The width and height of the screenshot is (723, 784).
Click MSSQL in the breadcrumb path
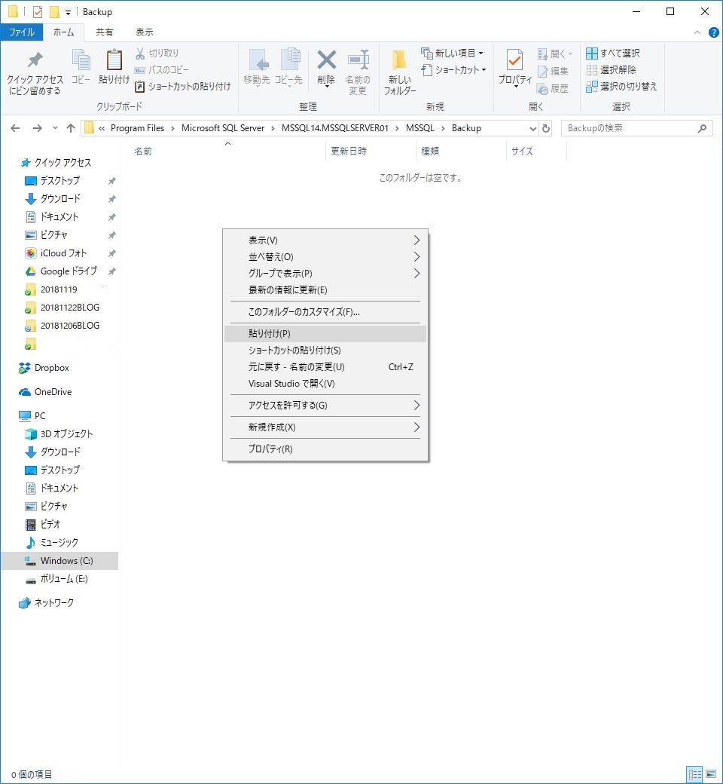[419, 128]
